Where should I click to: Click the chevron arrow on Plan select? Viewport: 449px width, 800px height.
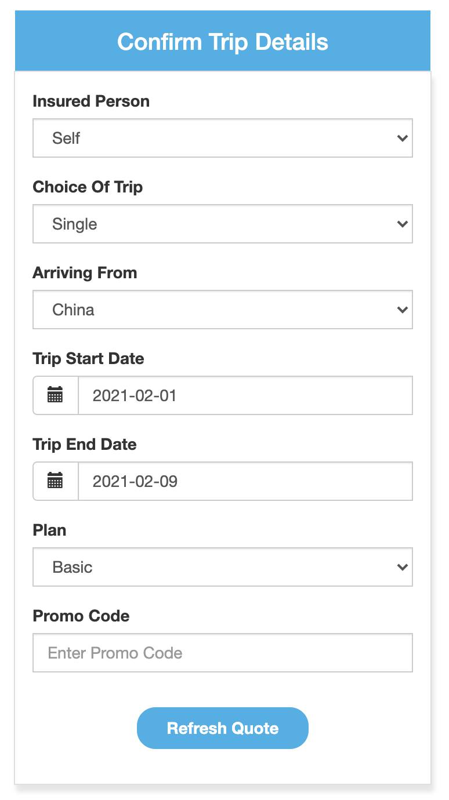coord(402,567)
